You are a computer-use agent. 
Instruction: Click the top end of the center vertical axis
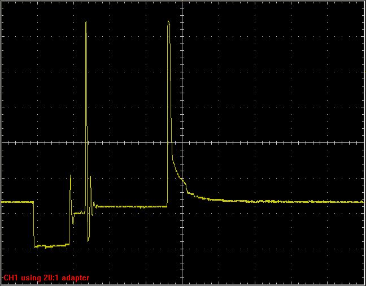point(182,3)
